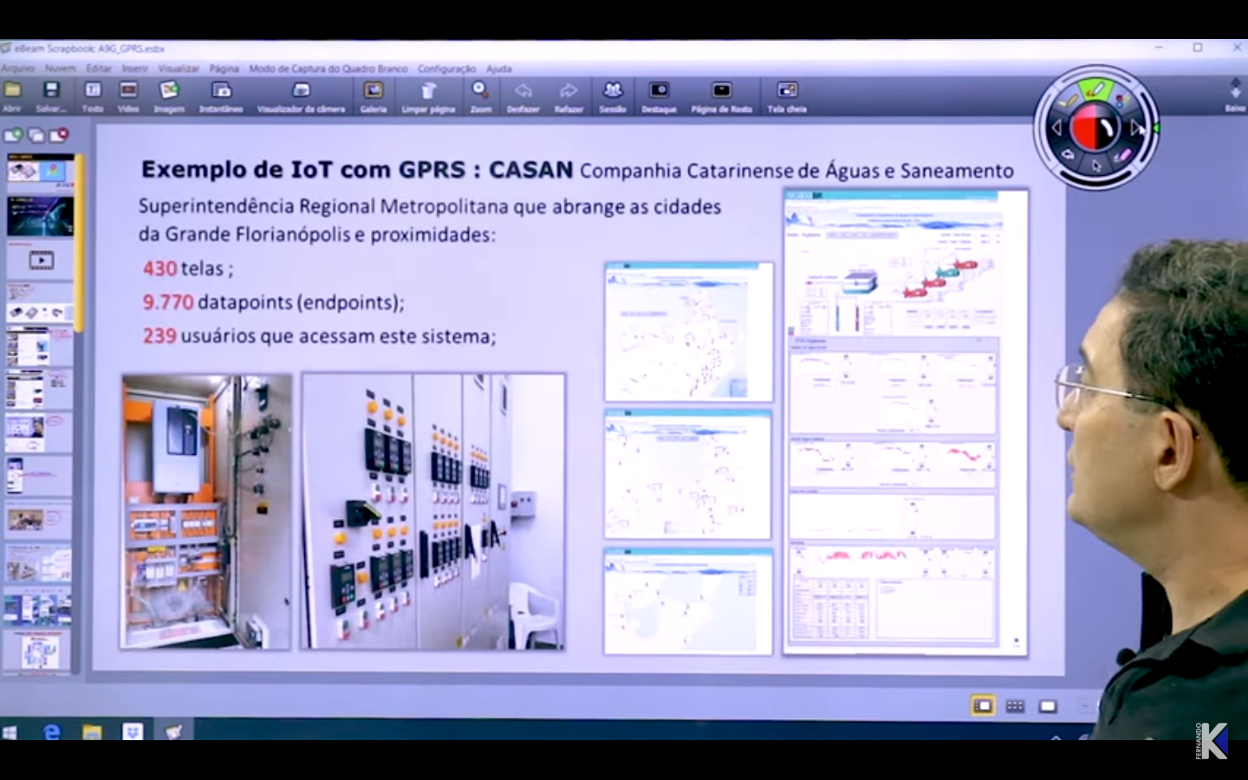1248x780 pixels.
Task: Open the Configuração menu
Action: click(x=446, y=68)
